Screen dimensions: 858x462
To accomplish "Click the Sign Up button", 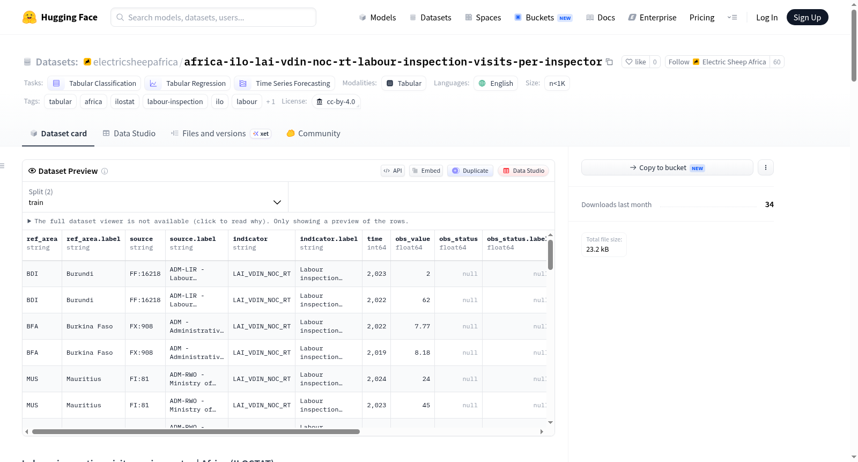I will click(807, 17).
